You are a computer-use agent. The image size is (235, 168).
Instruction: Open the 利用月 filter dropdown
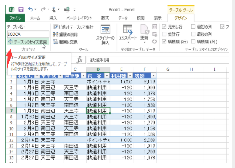pos(37,76)
